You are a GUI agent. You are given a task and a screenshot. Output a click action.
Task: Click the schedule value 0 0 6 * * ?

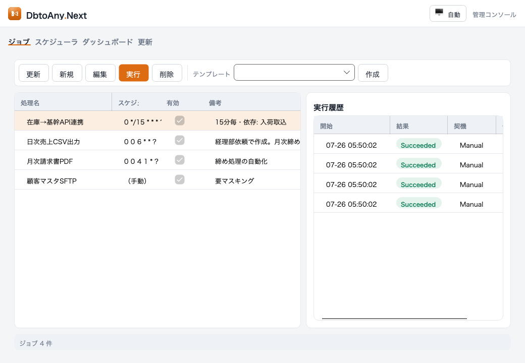click(x=140, y=142)
